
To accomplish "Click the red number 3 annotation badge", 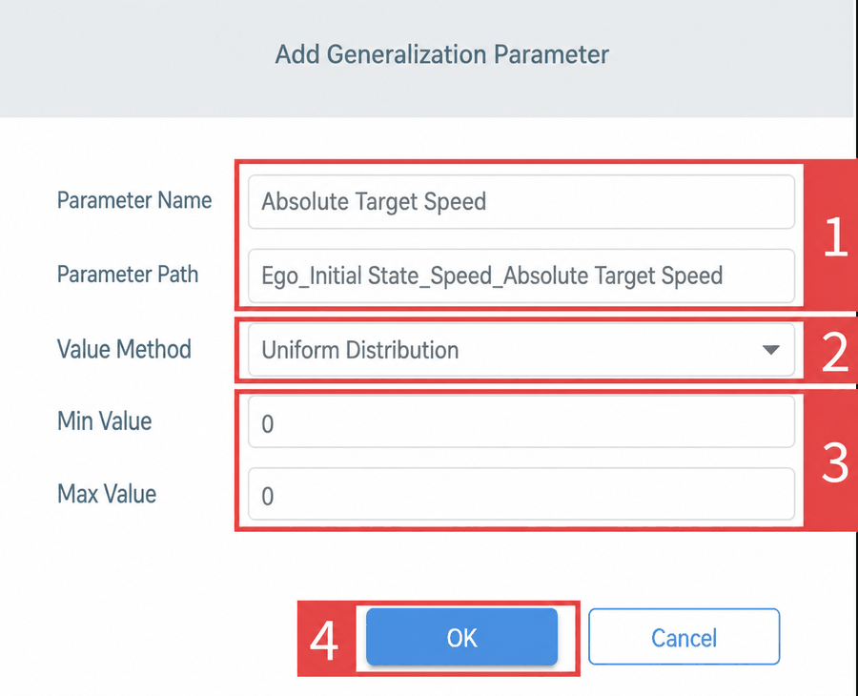I will [832, 461].
